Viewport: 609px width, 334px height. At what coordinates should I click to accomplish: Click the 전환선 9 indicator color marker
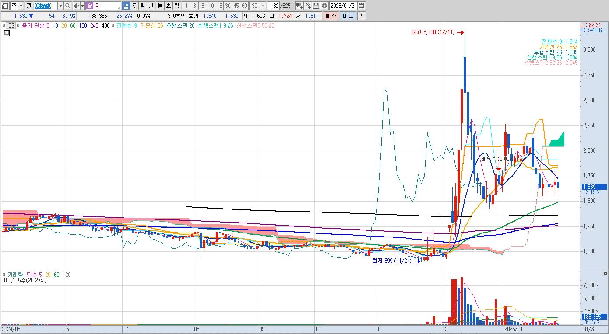point(113,25)
